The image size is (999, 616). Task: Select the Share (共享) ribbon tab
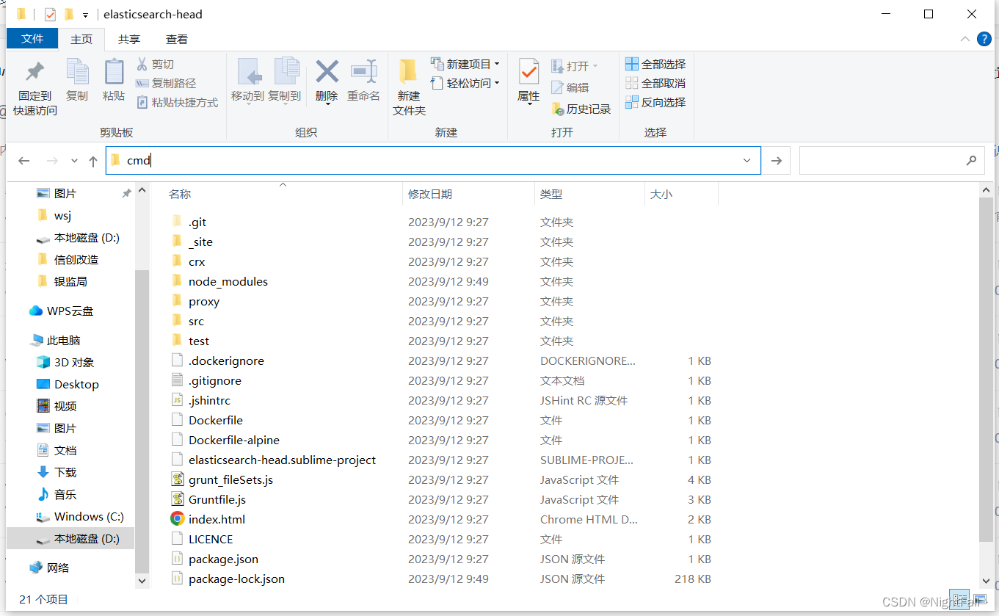129,39
